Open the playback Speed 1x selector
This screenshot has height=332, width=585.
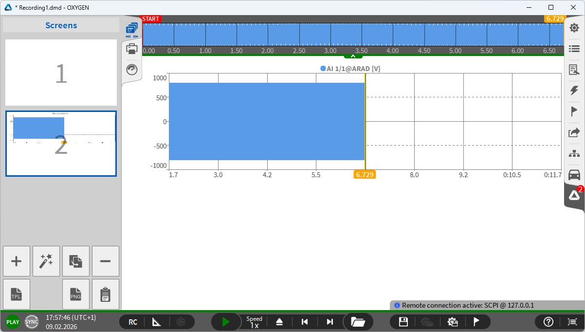(x=254, y=322)
